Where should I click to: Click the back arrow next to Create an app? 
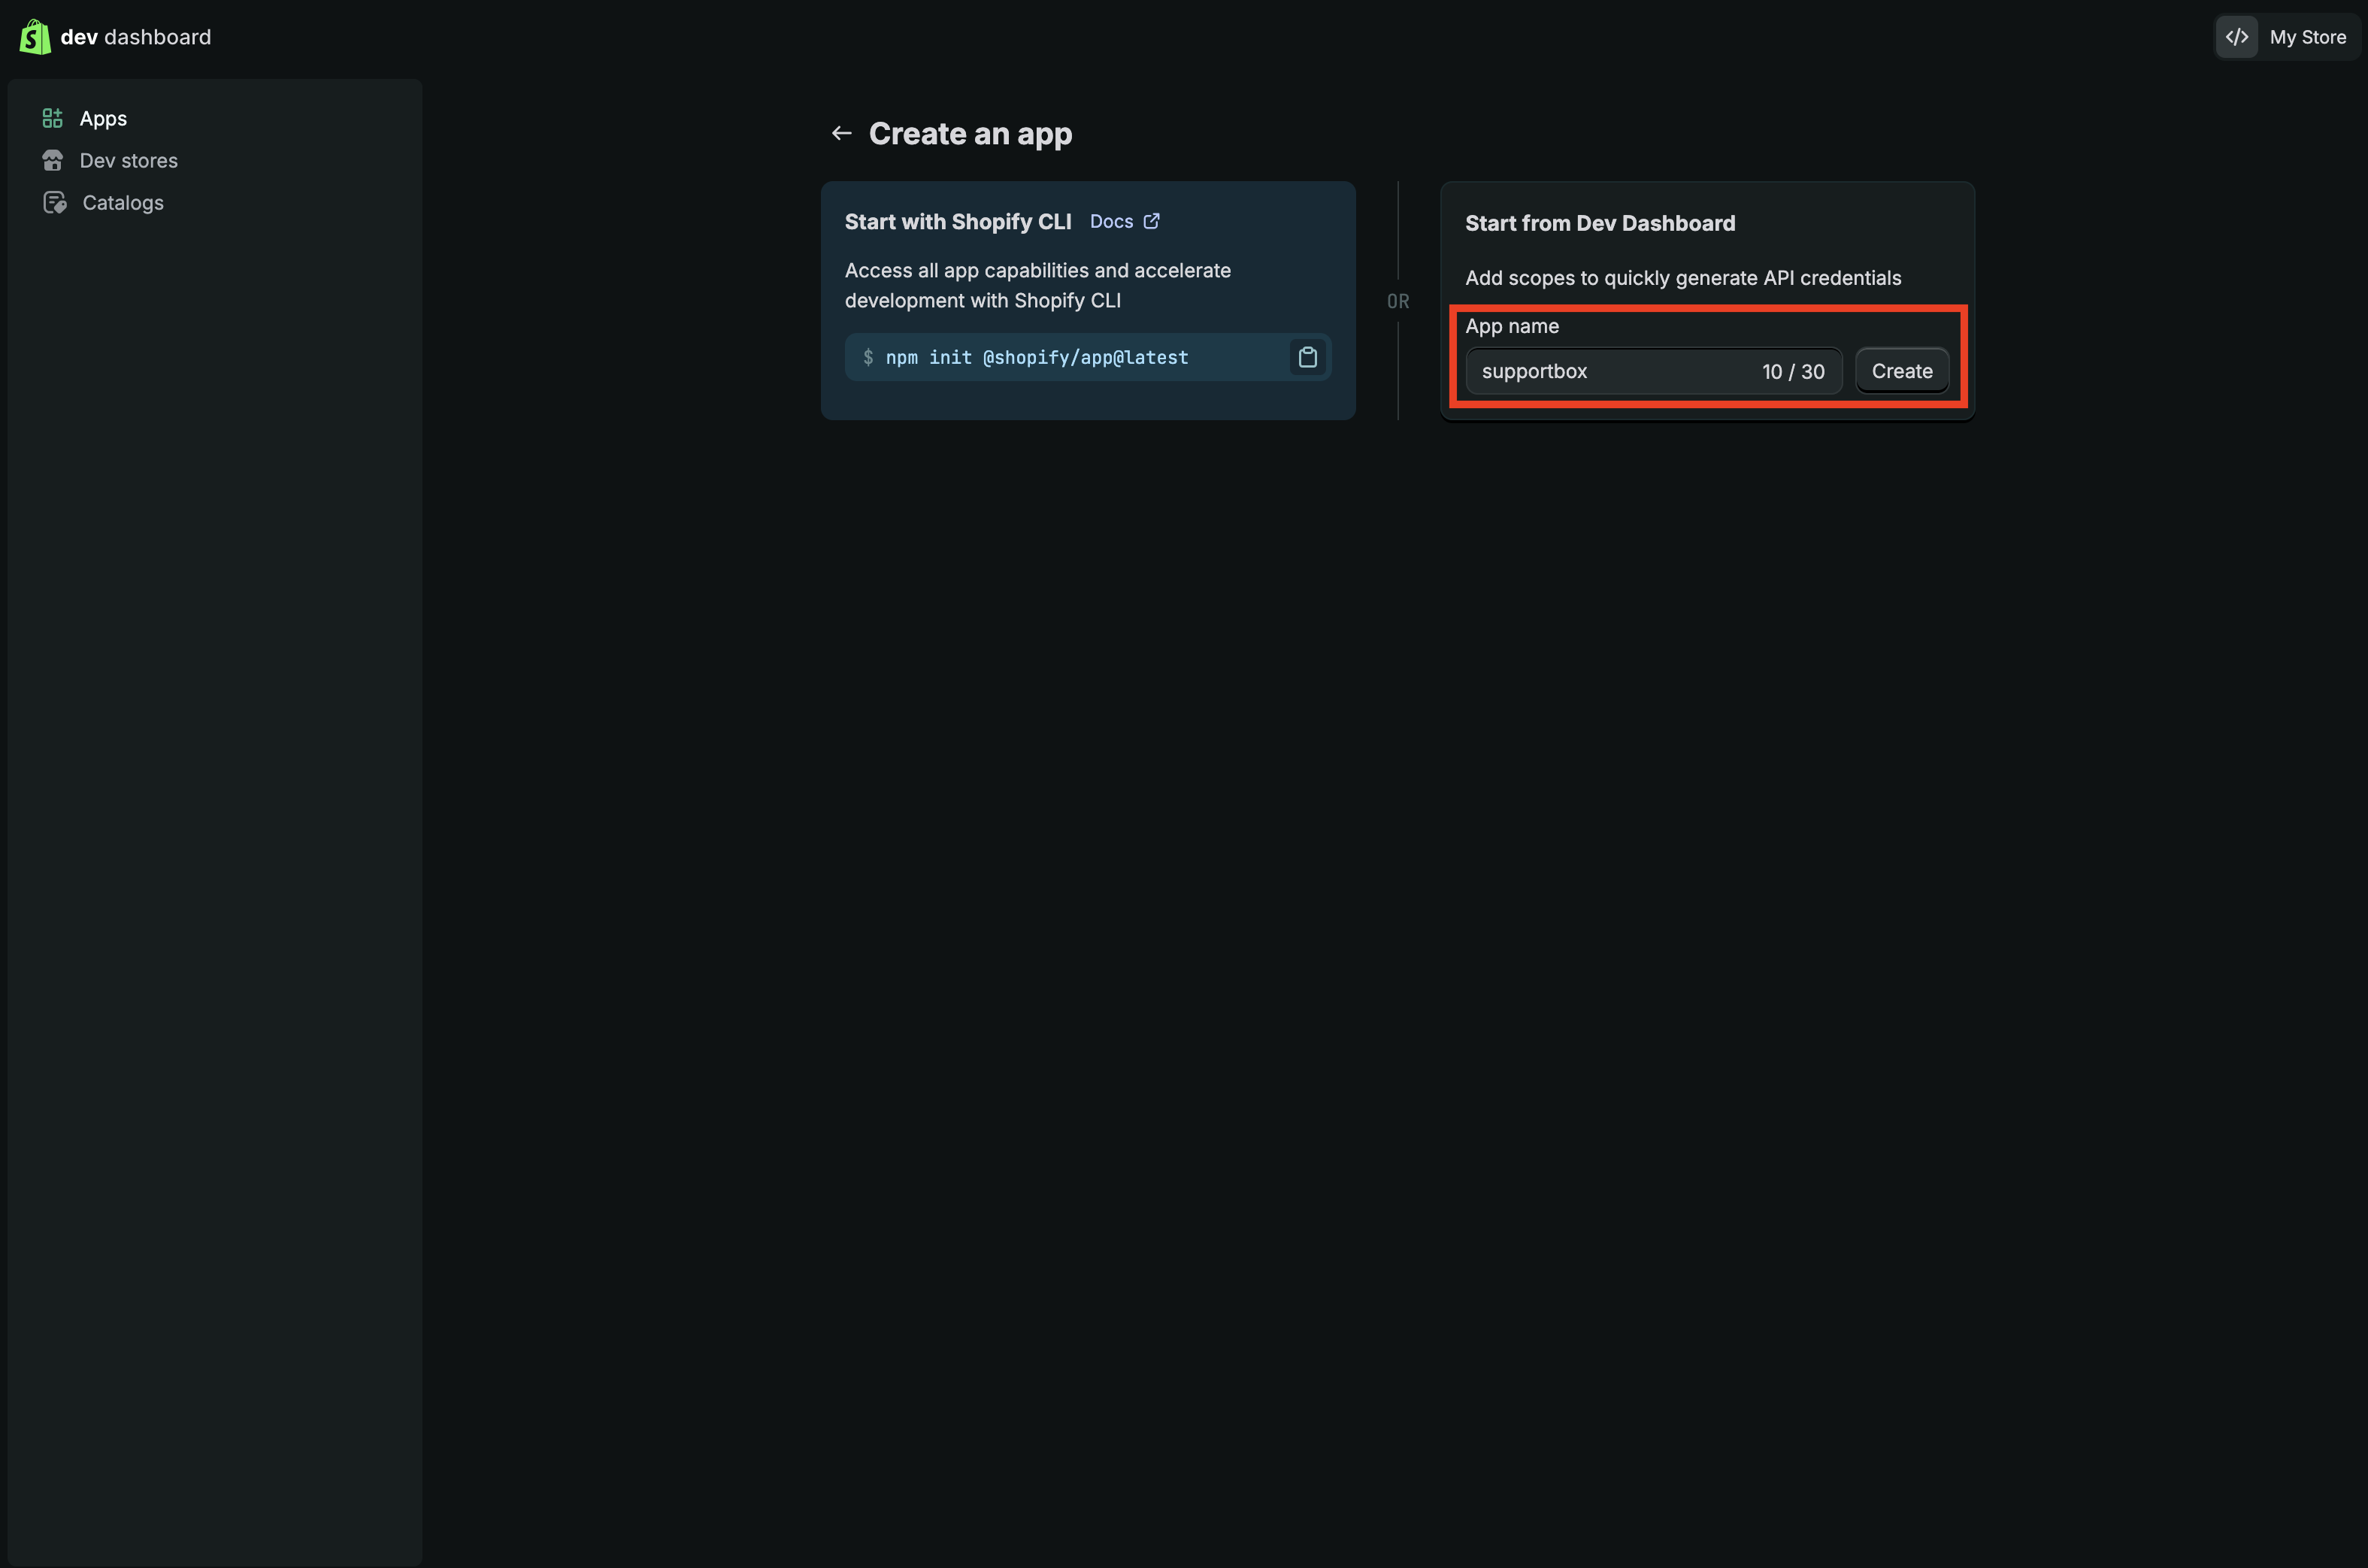(841, 132)
